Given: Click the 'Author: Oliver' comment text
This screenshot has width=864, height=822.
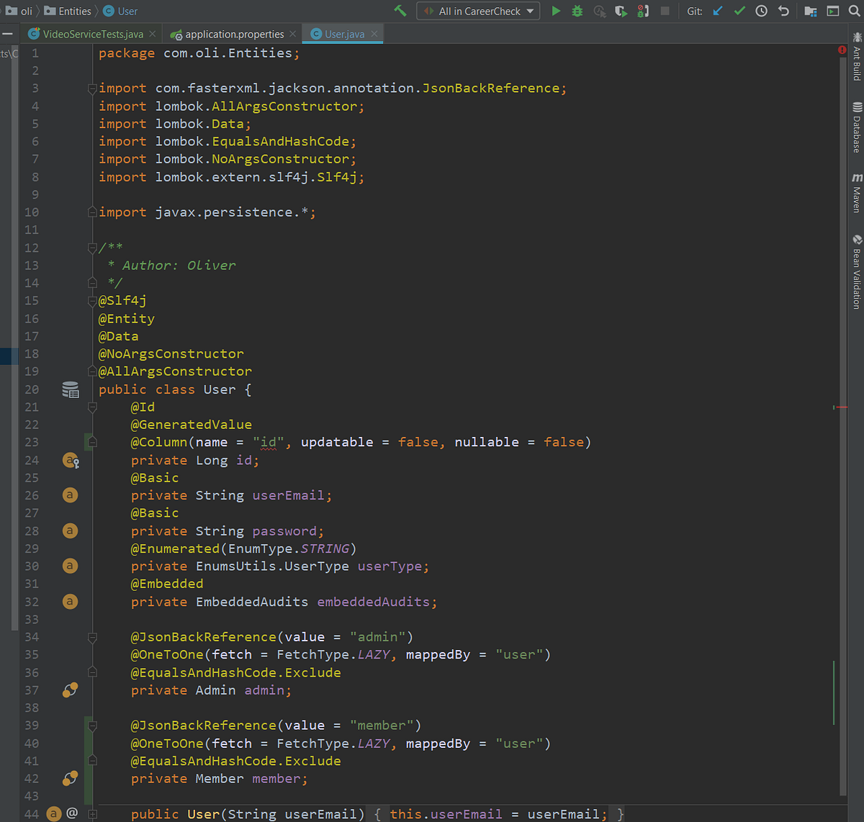Looking at the screenshot, I should 179,266.
